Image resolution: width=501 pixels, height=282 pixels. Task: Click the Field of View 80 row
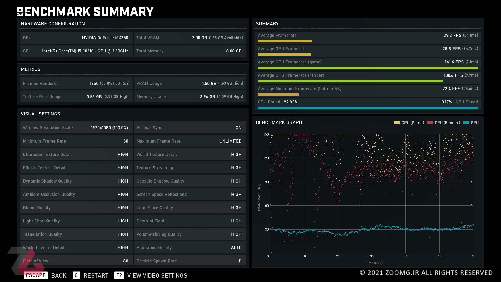pyautogui.click(x=76, y=260)
